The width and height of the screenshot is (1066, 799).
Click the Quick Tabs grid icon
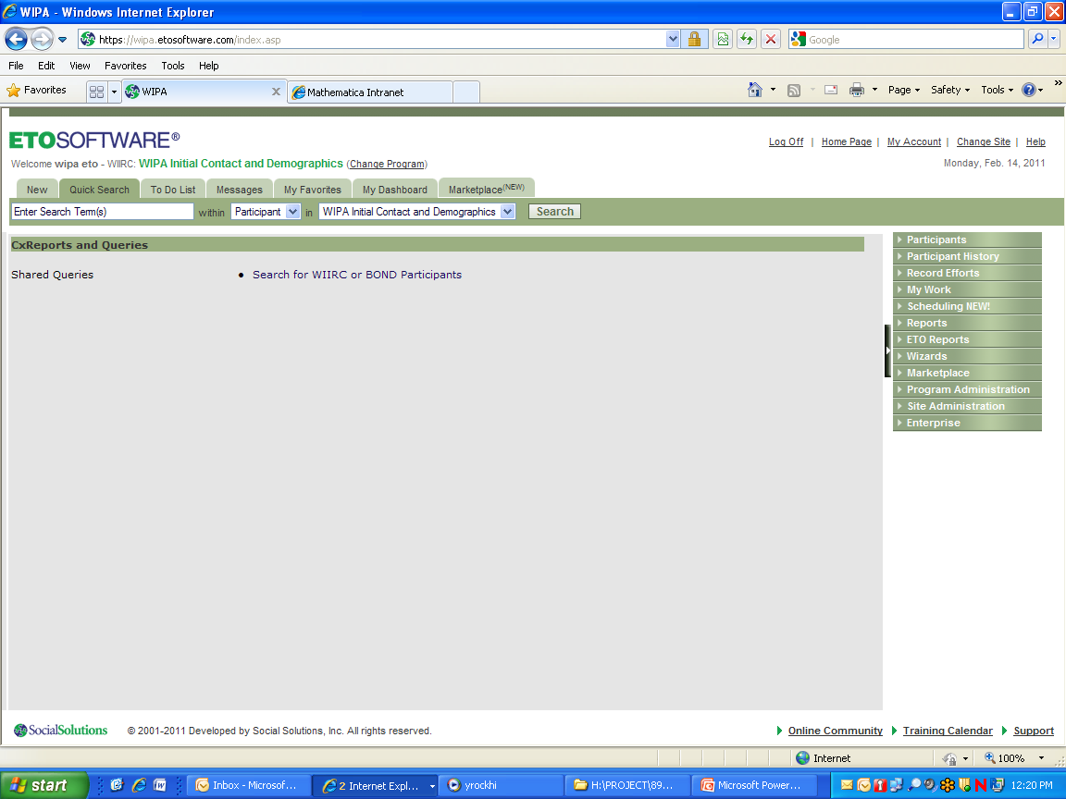click(x=96, y=92)
